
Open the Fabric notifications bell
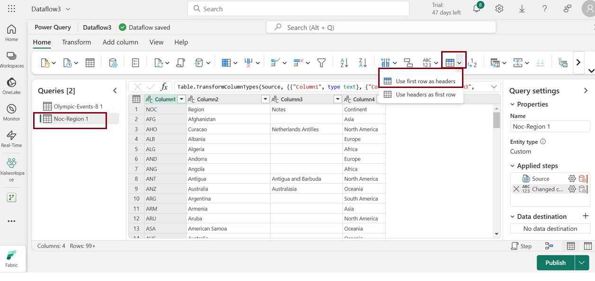[477, 9]
